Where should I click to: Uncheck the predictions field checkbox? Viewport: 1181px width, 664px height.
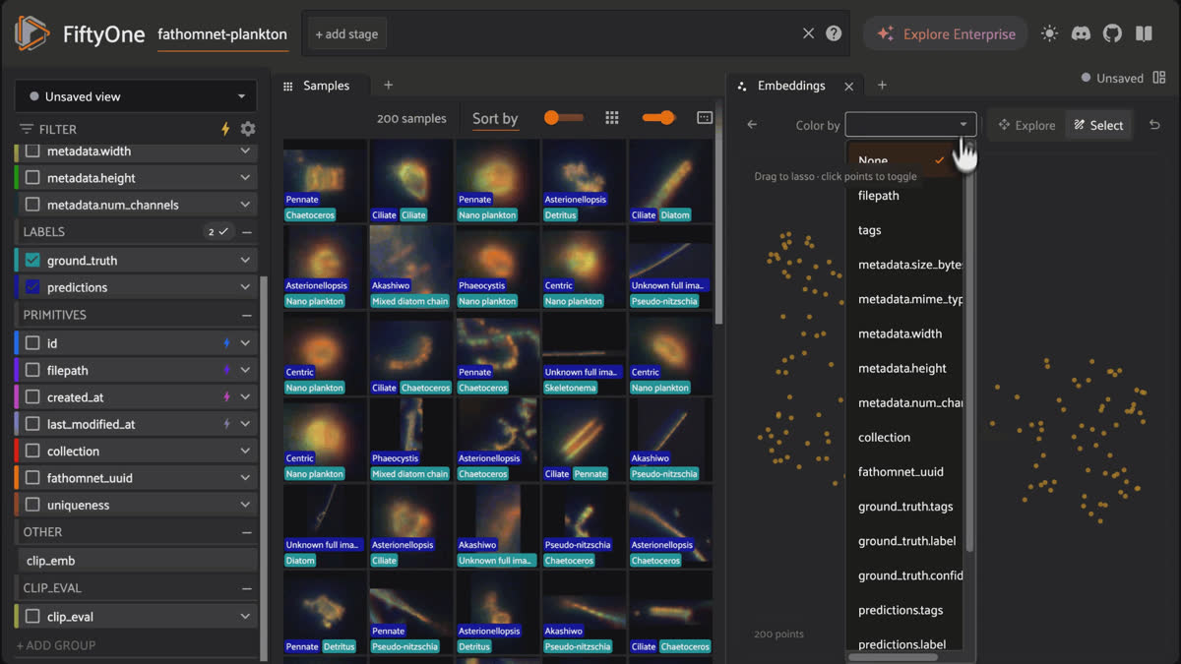[32, 287]
